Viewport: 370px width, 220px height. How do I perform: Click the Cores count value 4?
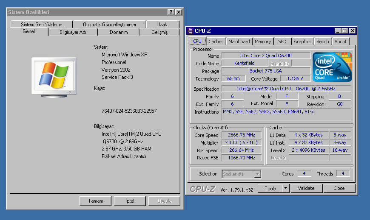coord(304,174)
